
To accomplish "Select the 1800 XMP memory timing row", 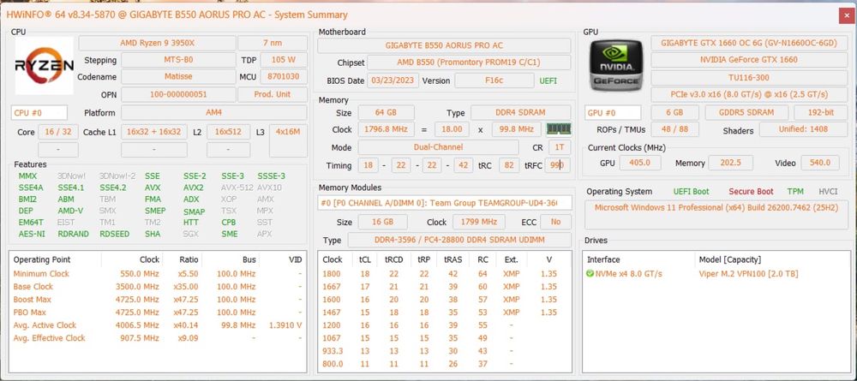I will pyautogui.click(x=444, y=274).
